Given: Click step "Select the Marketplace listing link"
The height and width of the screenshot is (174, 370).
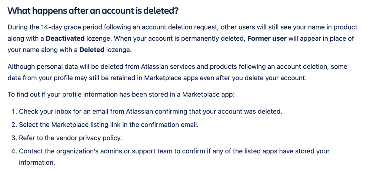Looking at the screenshot, I should click(109, 125).
